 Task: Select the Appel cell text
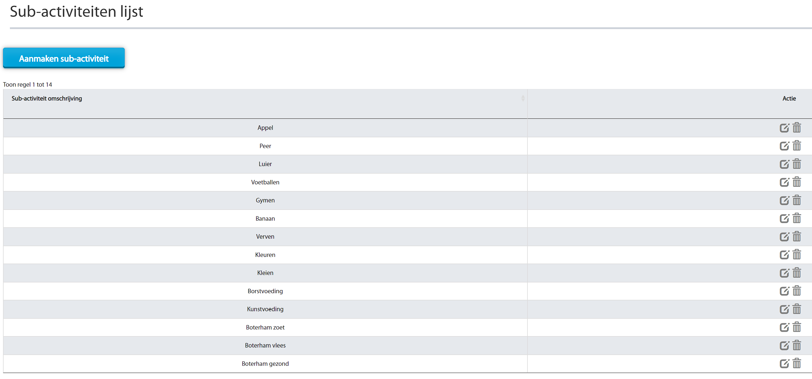[265, 128]
